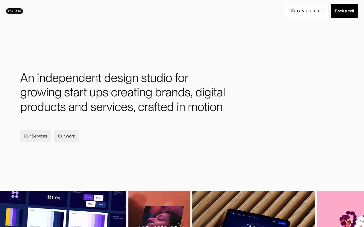Select the yellow and purple color stripes

(x=13, y=217)
